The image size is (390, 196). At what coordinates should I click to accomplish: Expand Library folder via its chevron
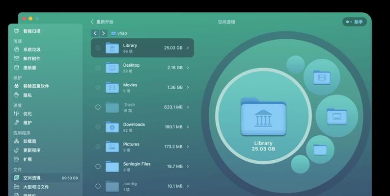click(x=188, y=48)
